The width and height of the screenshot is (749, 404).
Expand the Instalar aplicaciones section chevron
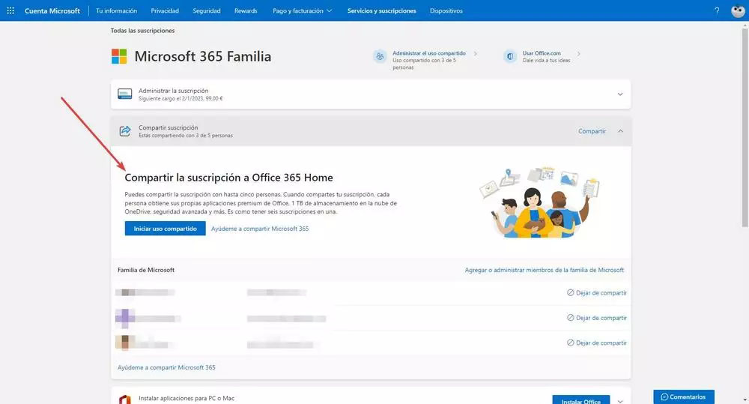[620, 401]
